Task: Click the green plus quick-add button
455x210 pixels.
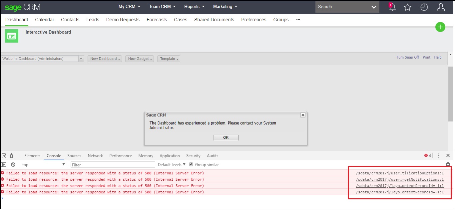Action: [440, 27]
